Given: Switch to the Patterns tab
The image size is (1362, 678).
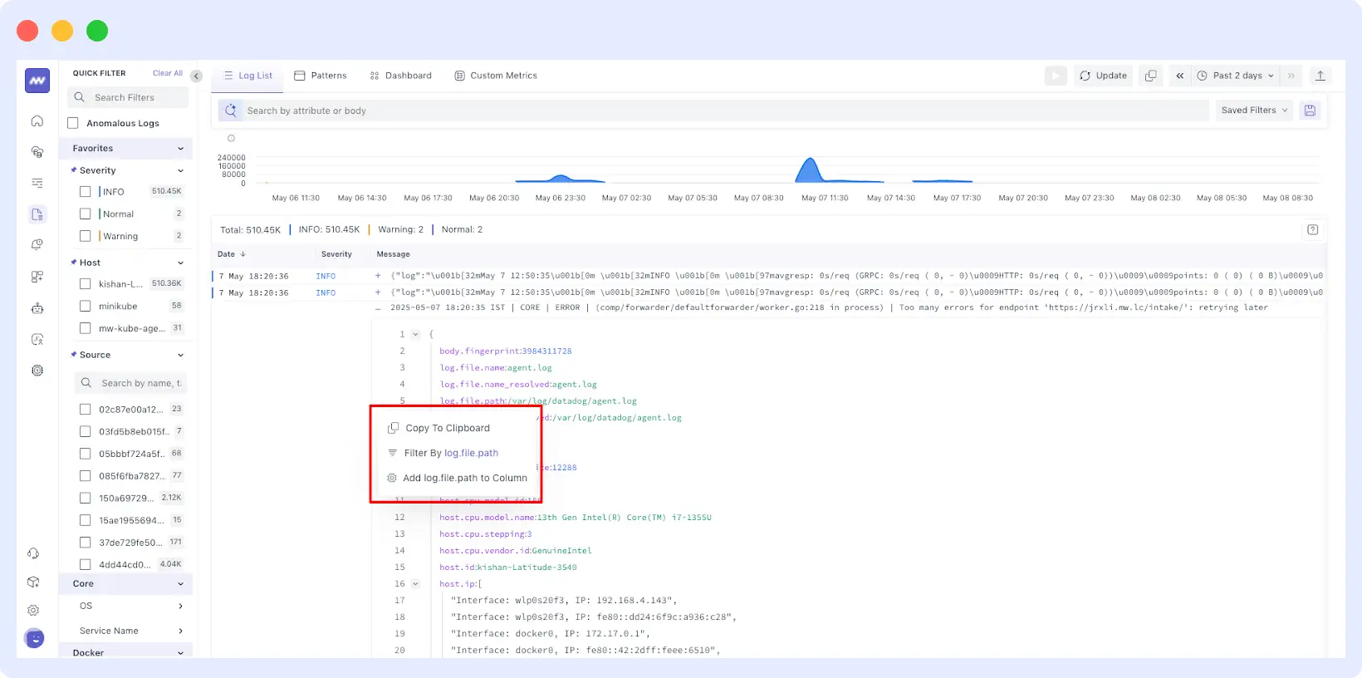Looking at the screenshot, I should tap(321, 76).
